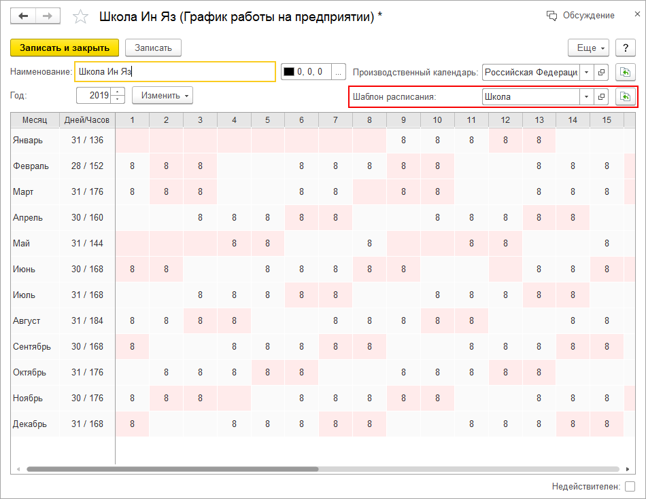The image size is (646, 499).
Task: Click the horizontal scrollbar thumb
Action: coord(172,469)
